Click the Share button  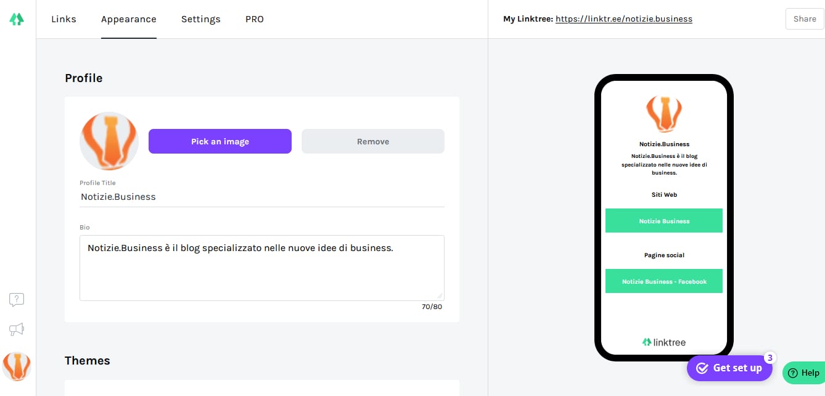[805, 19]
